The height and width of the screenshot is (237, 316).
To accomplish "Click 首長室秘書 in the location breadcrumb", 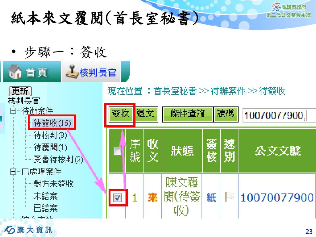I will [x=175, y=91].
